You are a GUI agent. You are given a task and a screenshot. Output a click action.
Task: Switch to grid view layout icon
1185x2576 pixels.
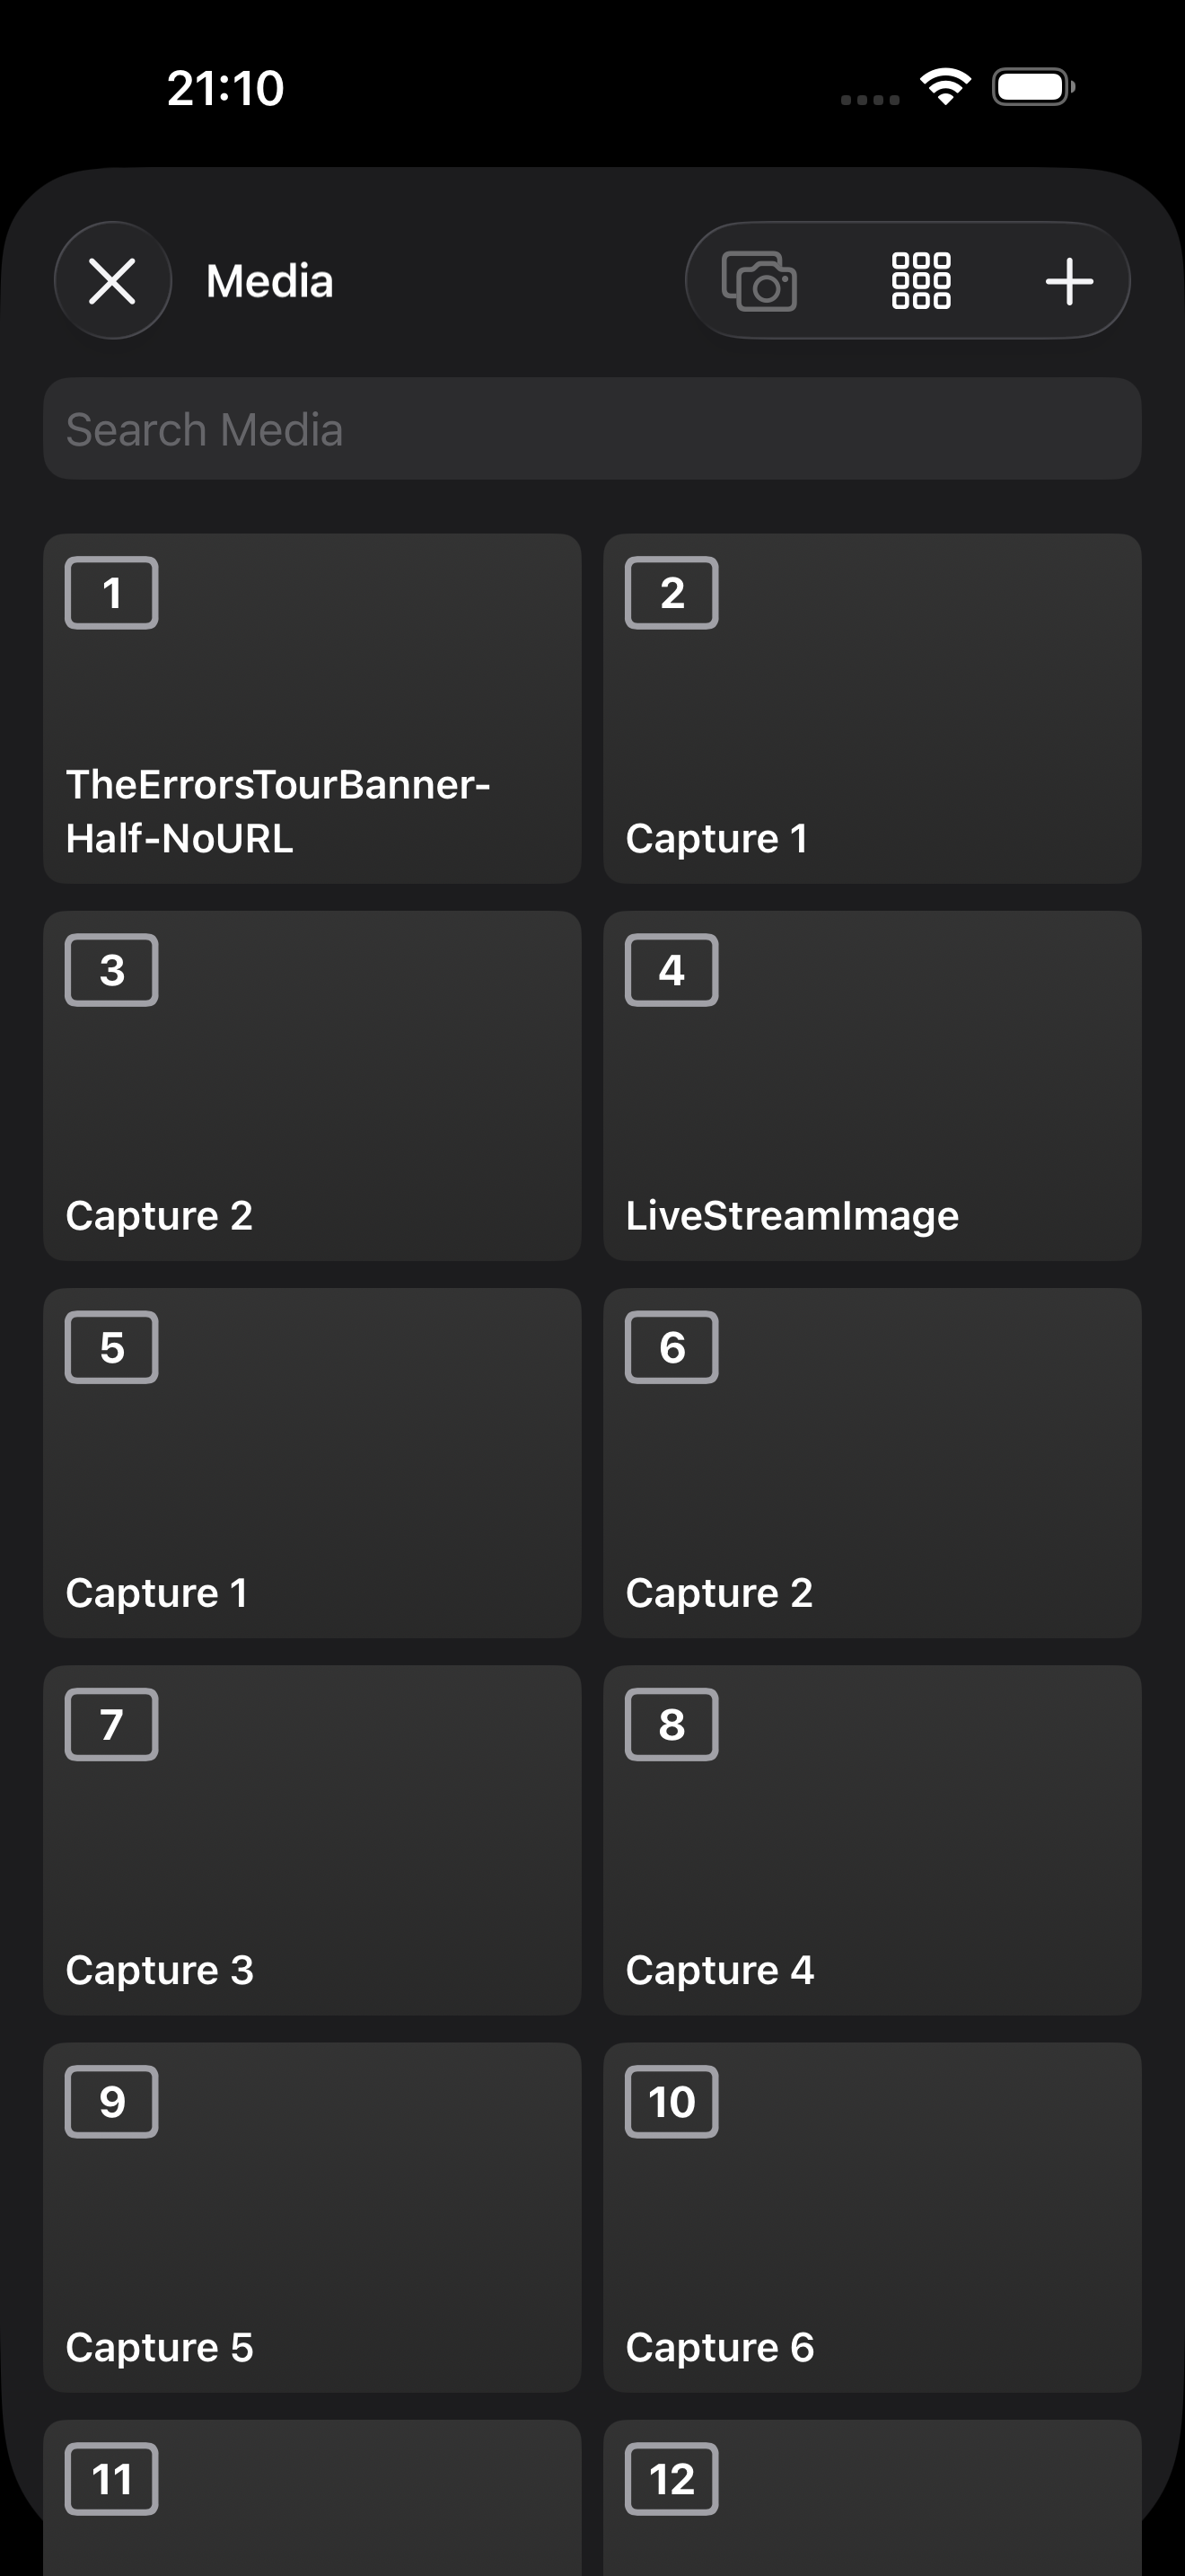(x=920, y=281)
